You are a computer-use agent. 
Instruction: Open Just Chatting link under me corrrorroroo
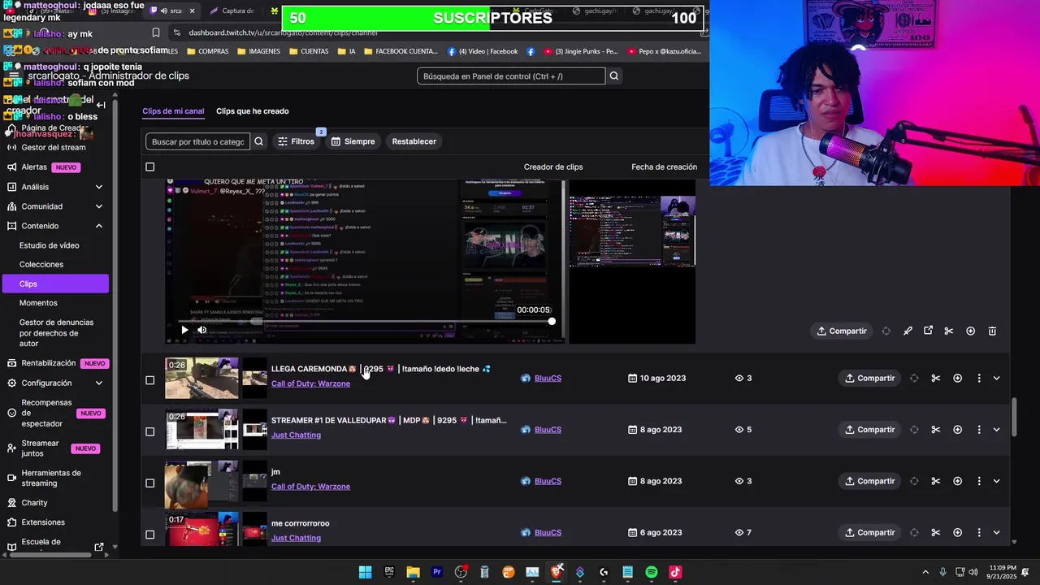[x=296, y=538]
